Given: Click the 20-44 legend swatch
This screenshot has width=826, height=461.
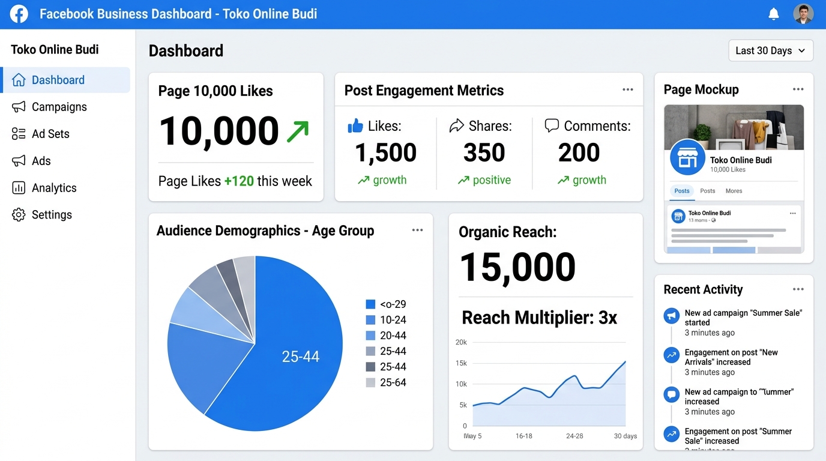Looking at the screenshot, I should point(370,336).
